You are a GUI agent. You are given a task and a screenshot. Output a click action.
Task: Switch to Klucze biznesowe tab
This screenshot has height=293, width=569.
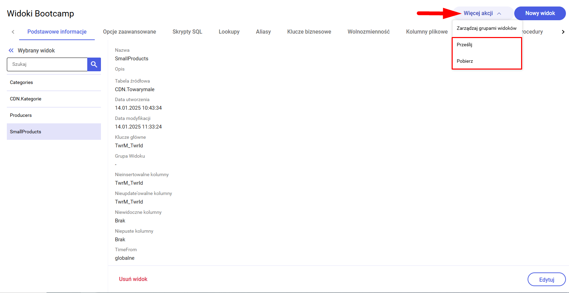click(x=309, y=32)
